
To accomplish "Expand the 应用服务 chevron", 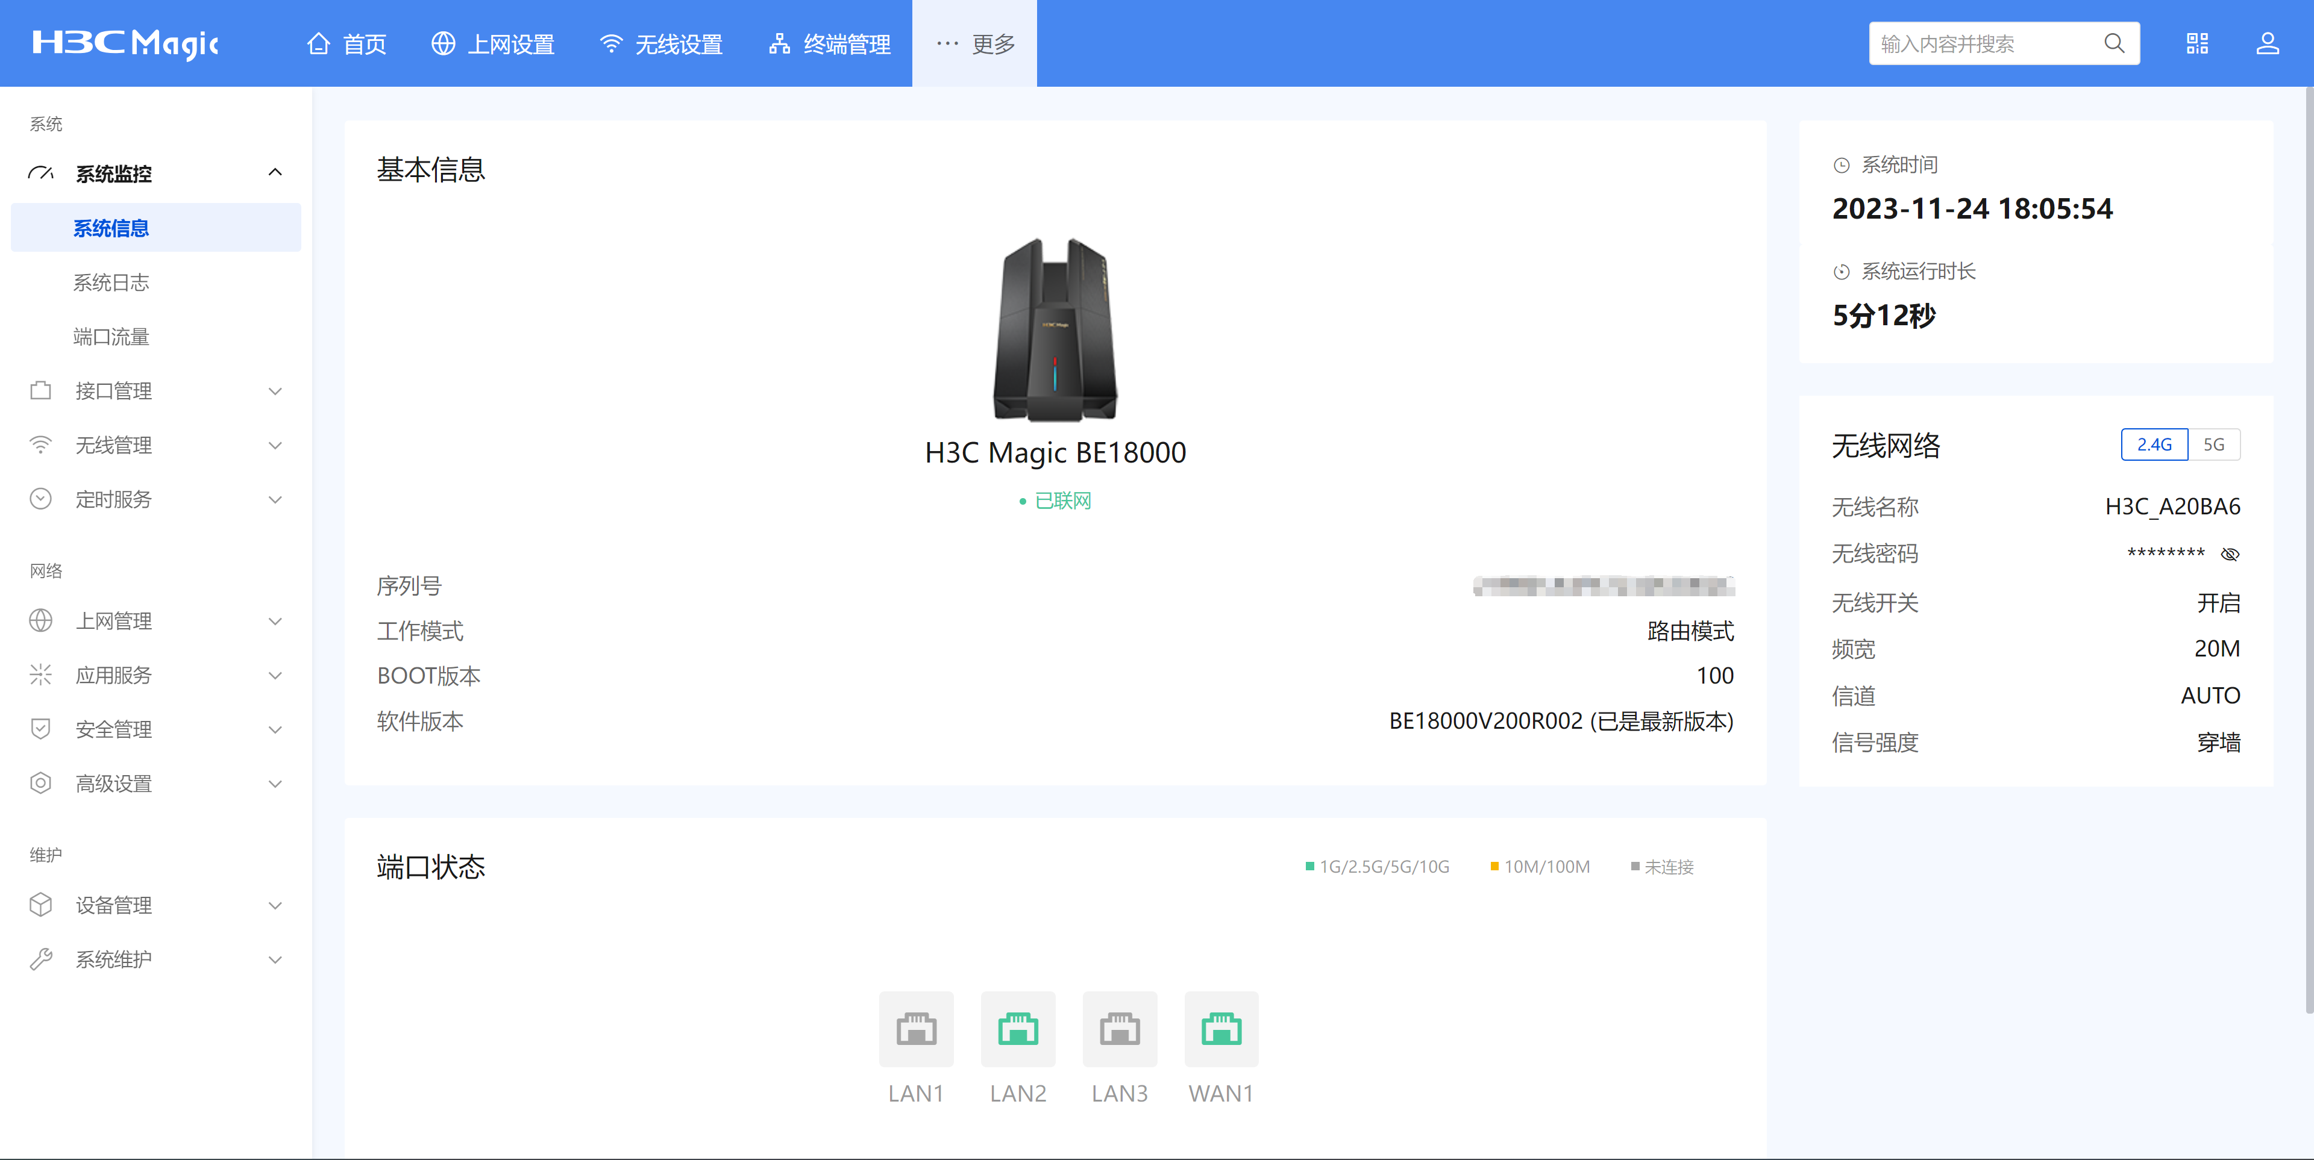I will click(276, 675).
